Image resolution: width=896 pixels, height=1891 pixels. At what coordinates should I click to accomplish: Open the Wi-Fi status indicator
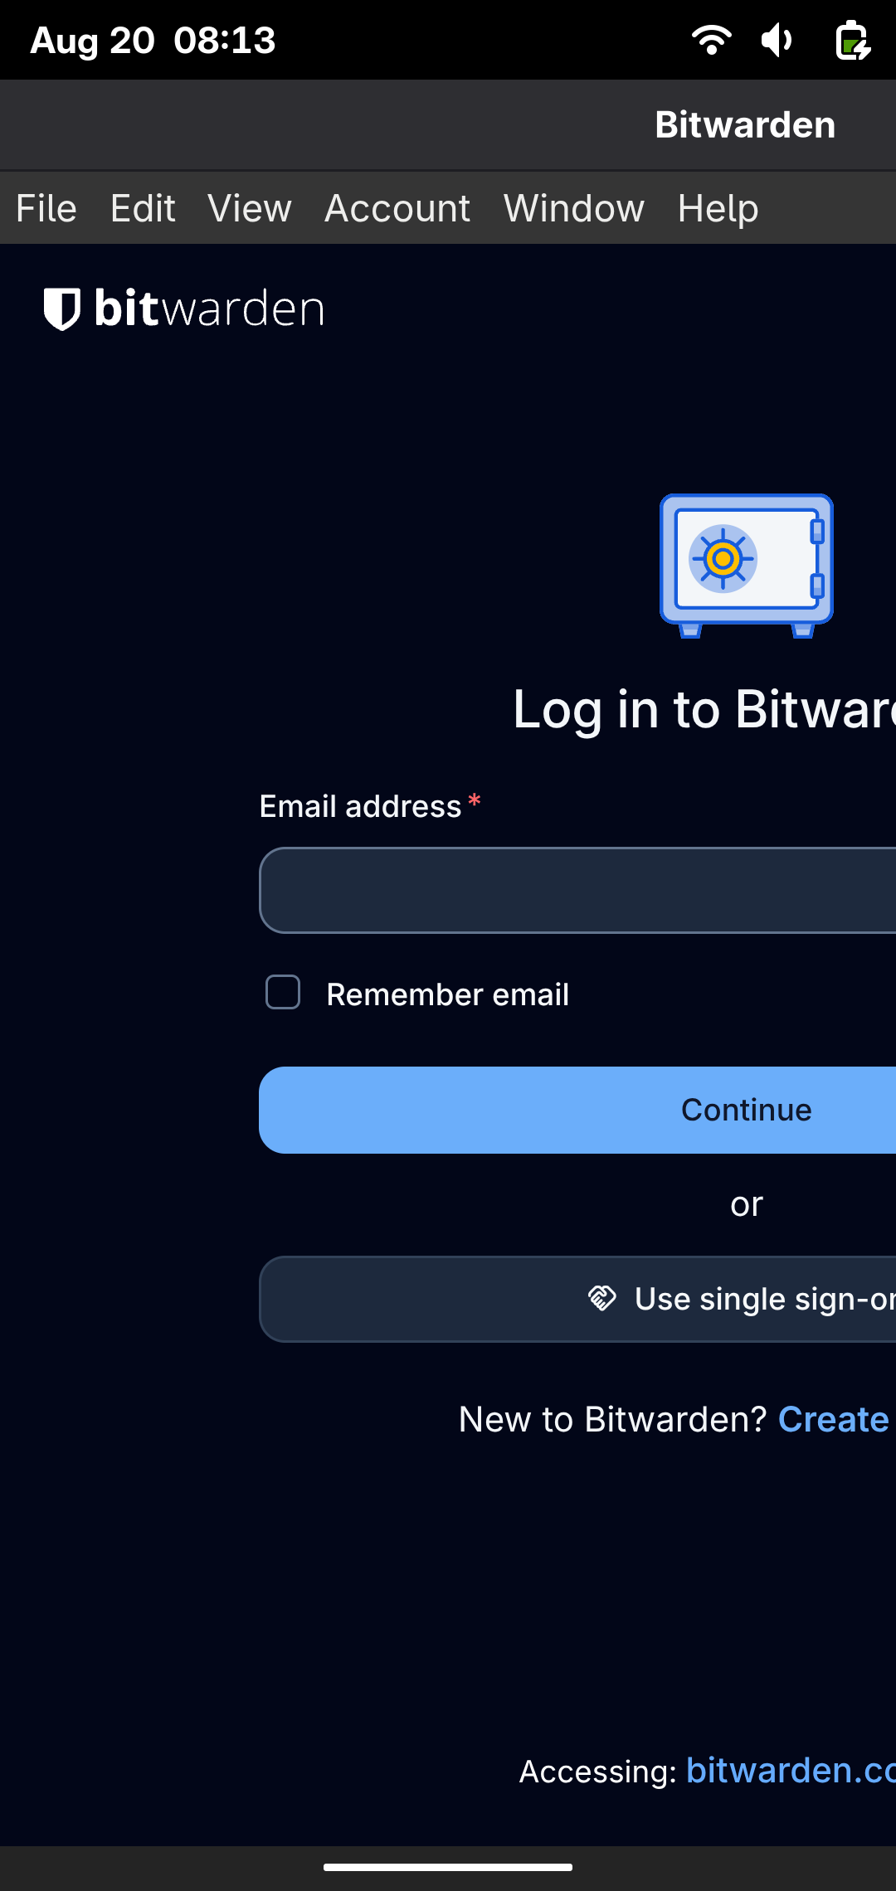click(712, 40)
